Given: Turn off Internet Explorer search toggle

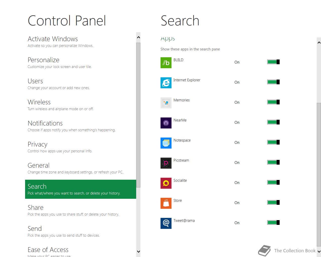Looking at the screenshot, I should [273, 82].
